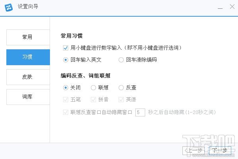Choose the 联想 radio button

point(93,87)
